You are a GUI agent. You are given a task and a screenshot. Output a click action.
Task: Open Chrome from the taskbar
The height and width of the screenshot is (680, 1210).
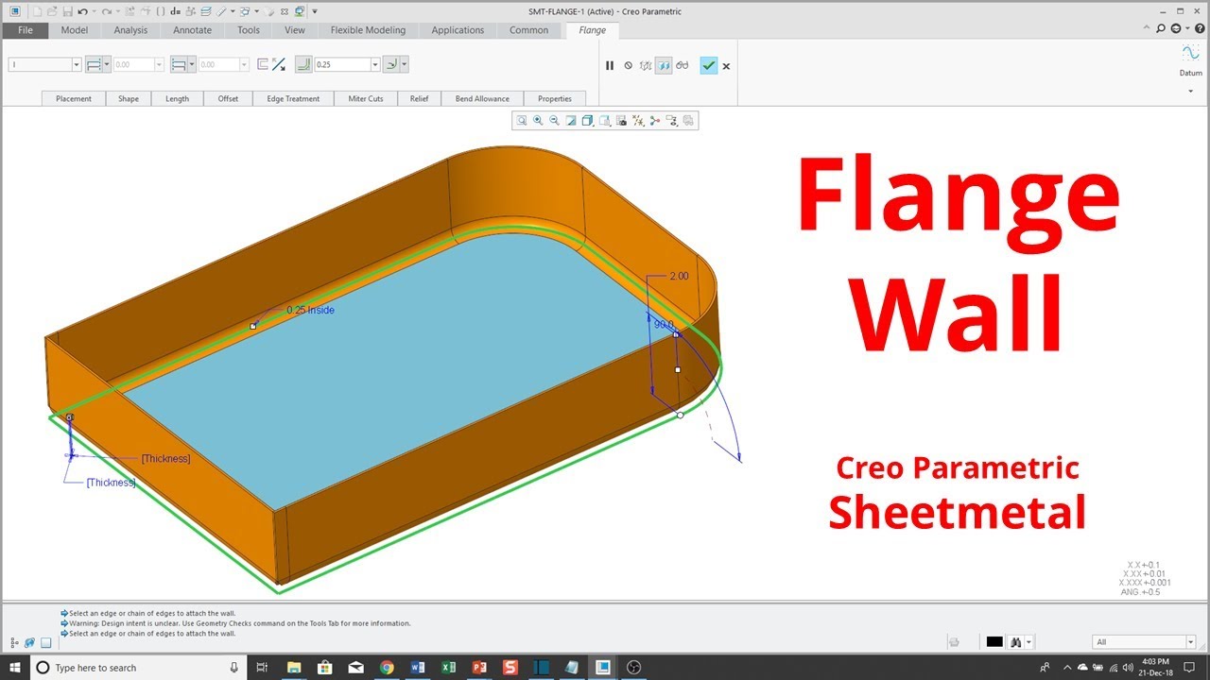[387, 667]
